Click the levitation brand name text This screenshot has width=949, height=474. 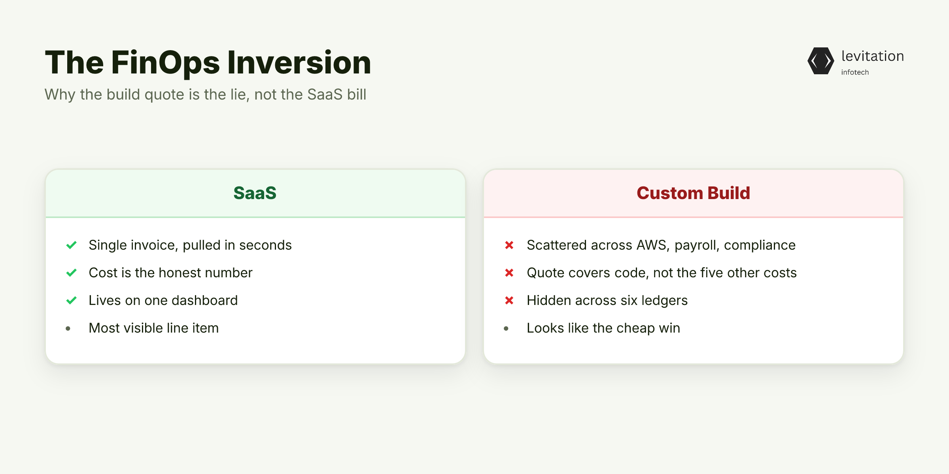(x=873, y=56)
